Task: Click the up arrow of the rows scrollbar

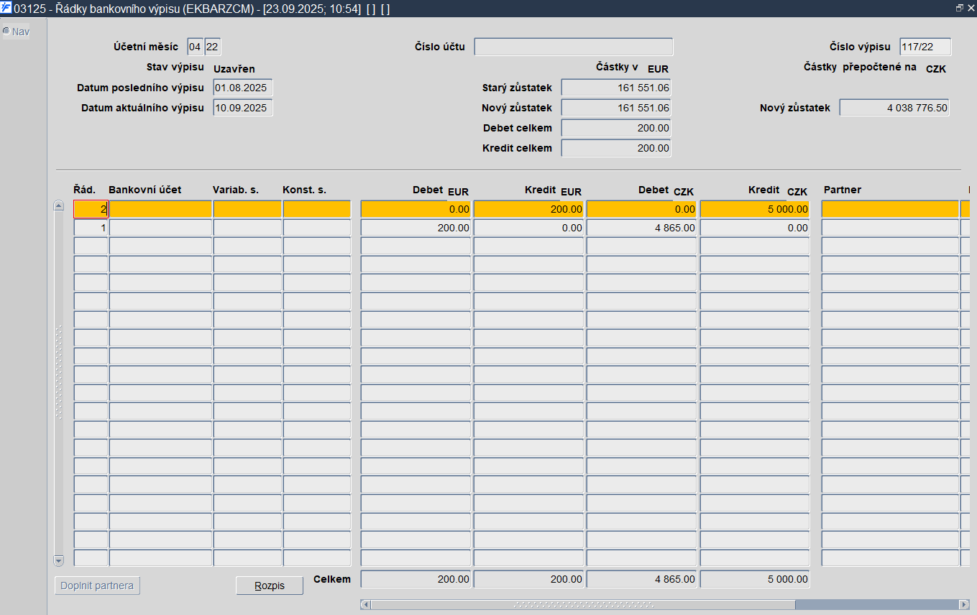Action: pyautogui.click(x=59, y=205)
